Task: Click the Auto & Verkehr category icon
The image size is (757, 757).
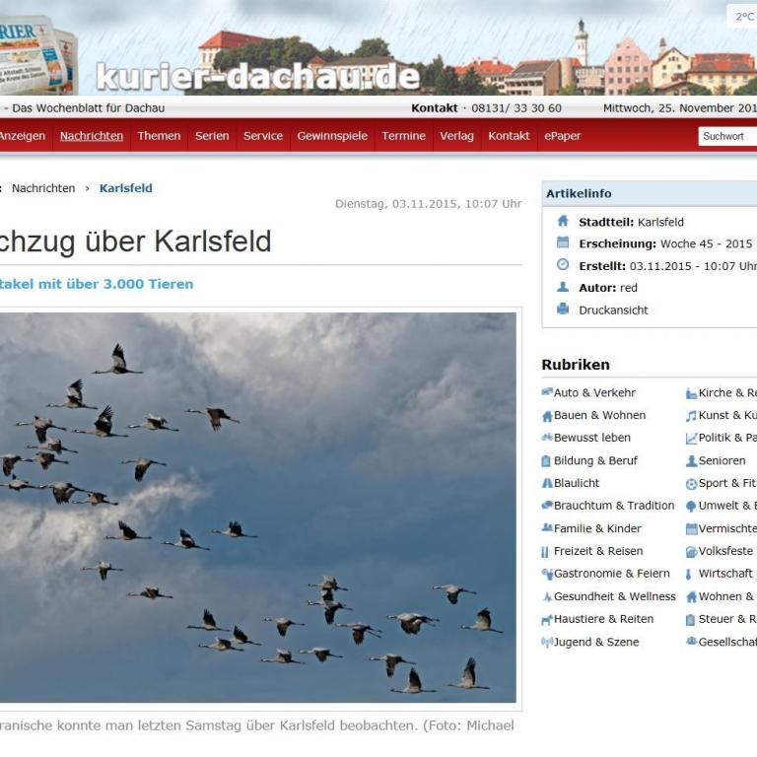Action: click(x=547, y=392)
